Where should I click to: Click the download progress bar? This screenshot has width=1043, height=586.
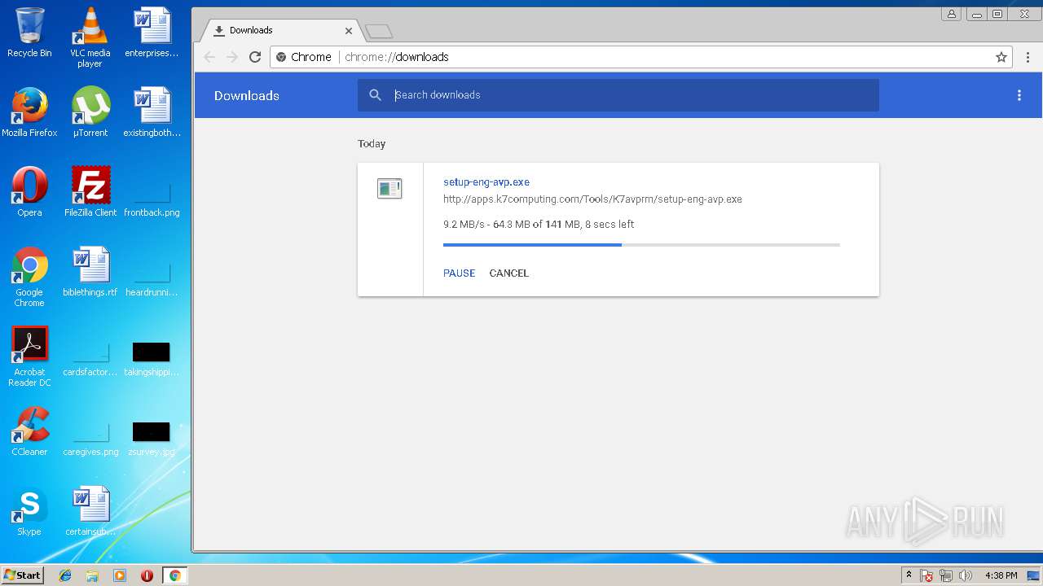(x=641, y=244)
